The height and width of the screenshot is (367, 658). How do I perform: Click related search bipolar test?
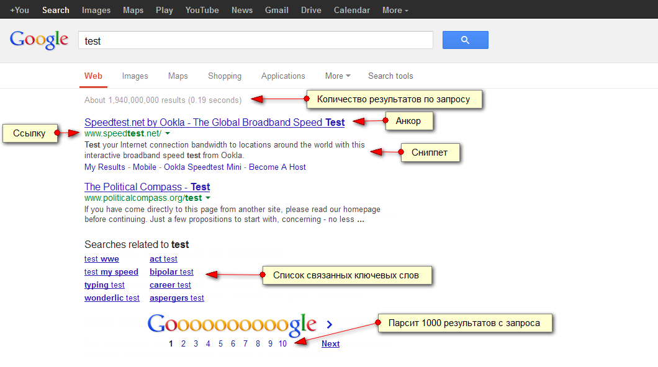click(171, 272)
